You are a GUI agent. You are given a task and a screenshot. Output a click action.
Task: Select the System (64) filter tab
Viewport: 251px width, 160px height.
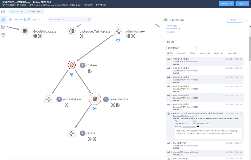point(232,53)
